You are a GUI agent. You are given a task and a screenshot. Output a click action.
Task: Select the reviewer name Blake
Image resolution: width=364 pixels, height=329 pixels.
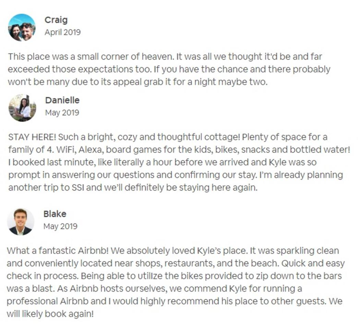[55, 214]
